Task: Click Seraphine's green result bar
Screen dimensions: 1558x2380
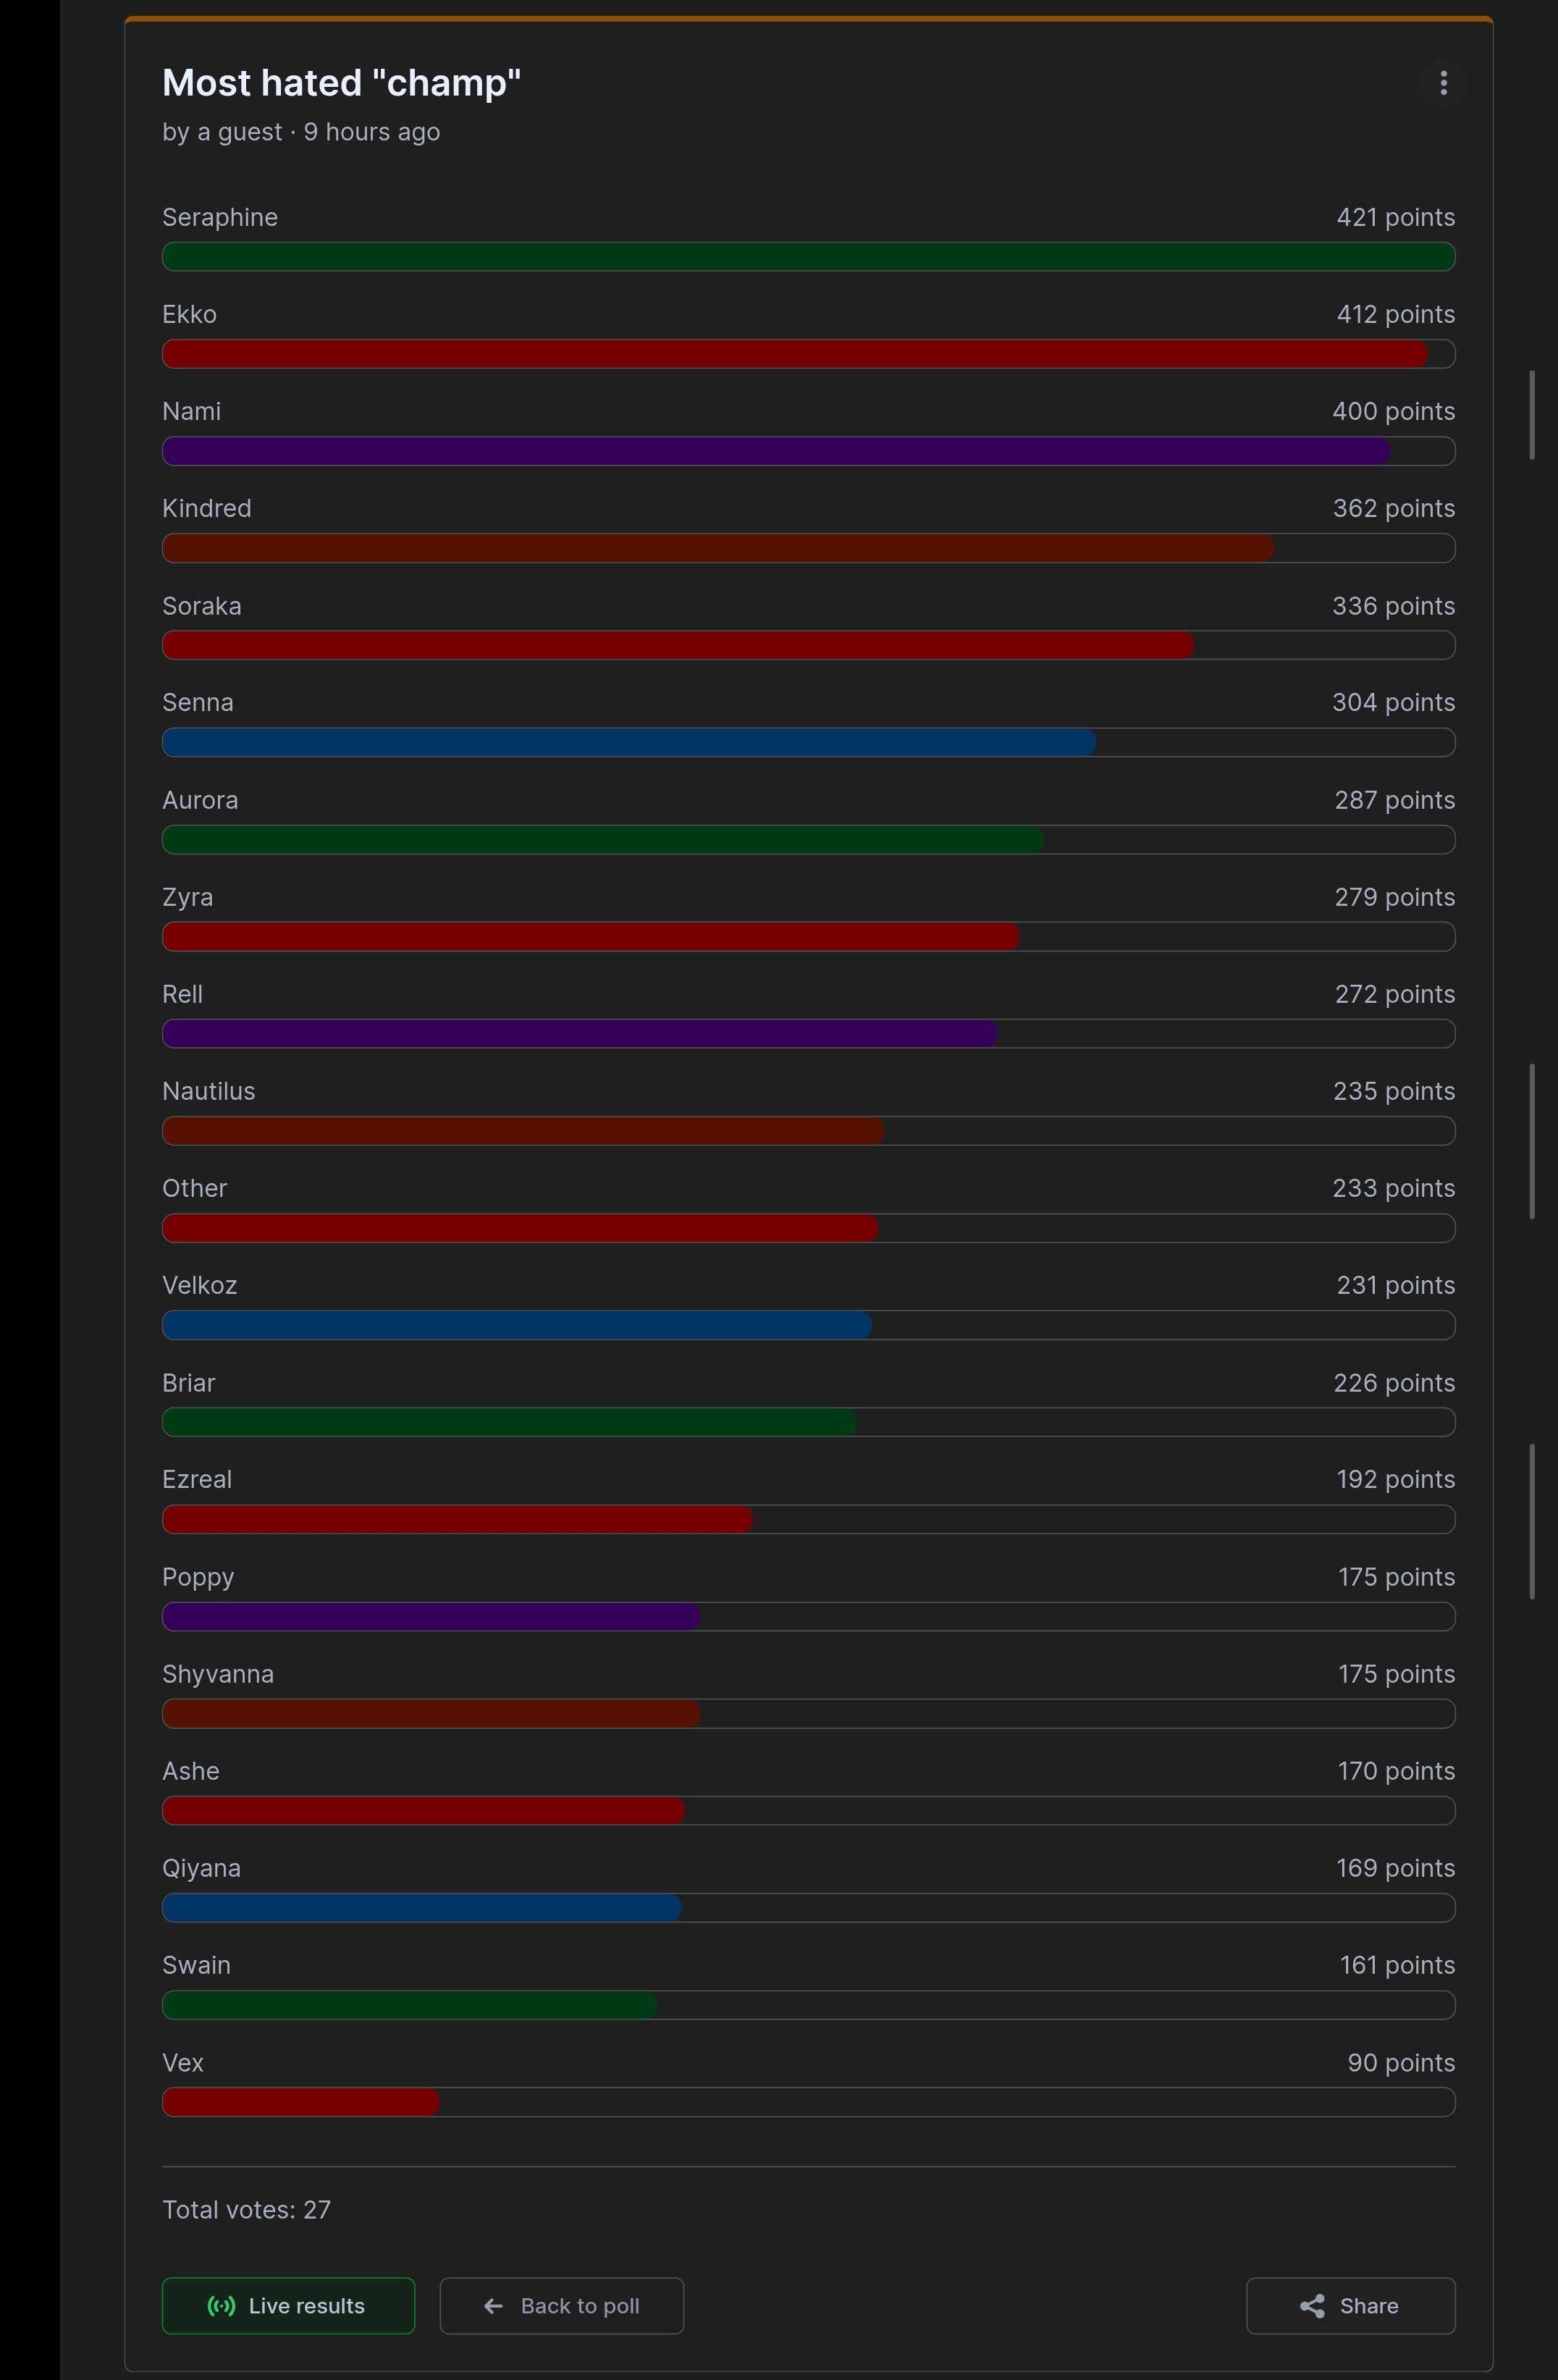Action: [x=808, y=256]
